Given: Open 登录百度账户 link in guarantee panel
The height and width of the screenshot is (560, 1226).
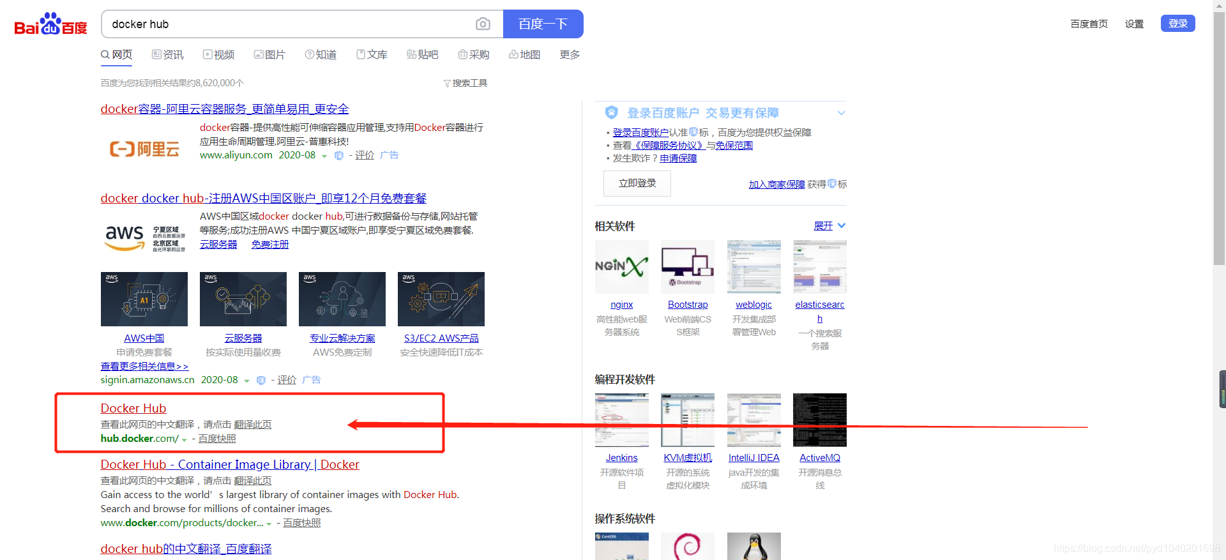Looking at the screenshot, I should [640, 132].
